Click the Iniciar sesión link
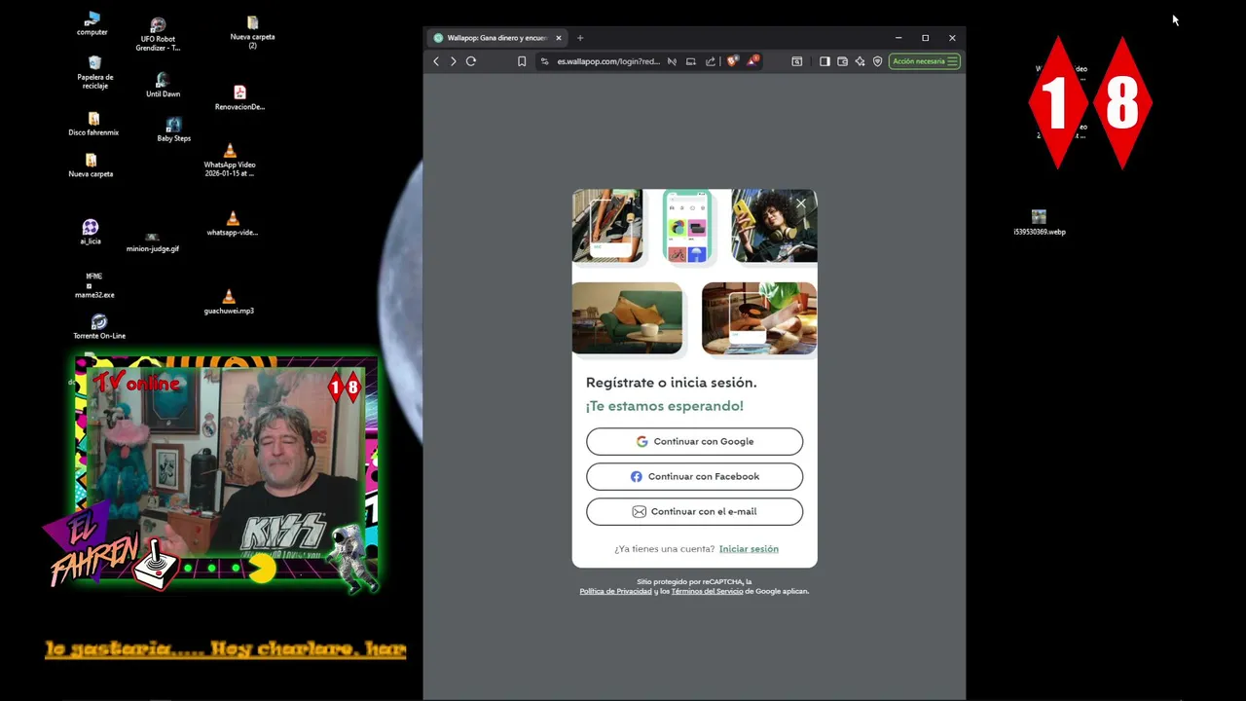 (749, 549)
